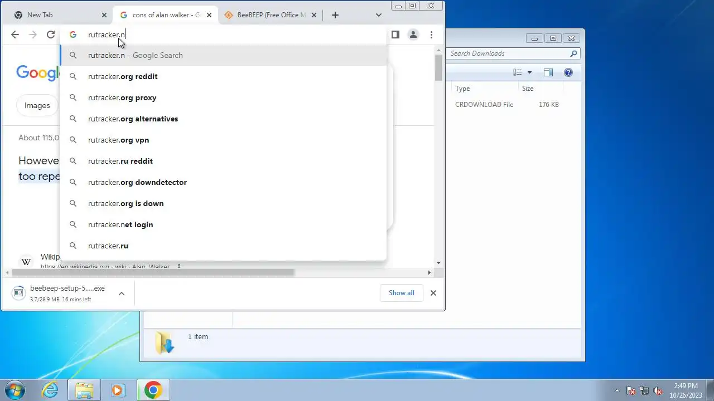
Task: Click the network tray icon
Action: (x=644, y=390)
